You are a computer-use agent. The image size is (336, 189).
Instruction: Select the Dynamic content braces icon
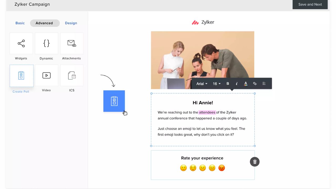pos(46,44)
